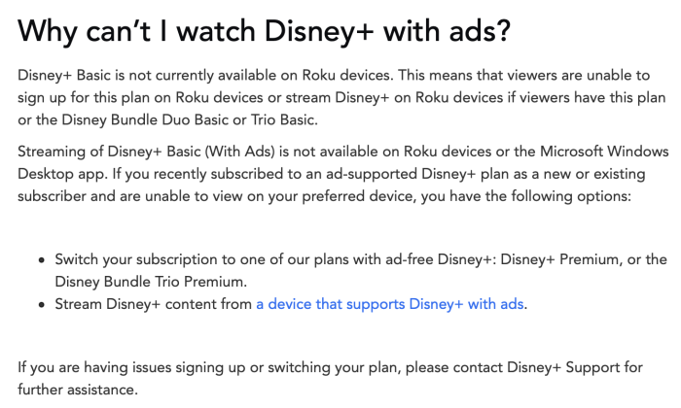Image resolution: width=681 pixels, height=408 pixels.
Task: Open the device that supports Disney+ with ads link
Action: click(x=390, y=305)
